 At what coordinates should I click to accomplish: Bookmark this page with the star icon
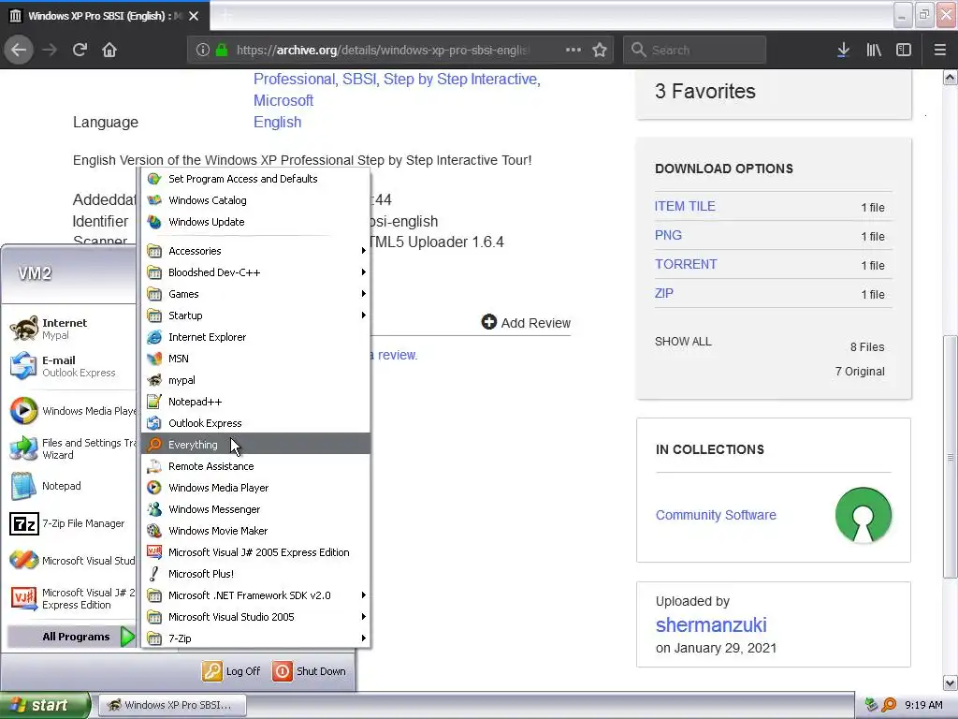pyautogui.click(x=600, y=50)
